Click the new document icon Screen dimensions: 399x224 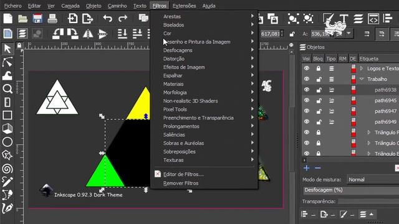coord(8,19)
